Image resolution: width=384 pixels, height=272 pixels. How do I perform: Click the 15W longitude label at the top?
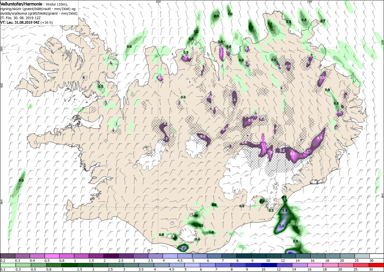(x=309, y=2)
